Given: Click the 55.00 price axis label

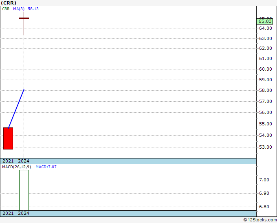Looking at the screenshot, I should [x=265, y=124].
